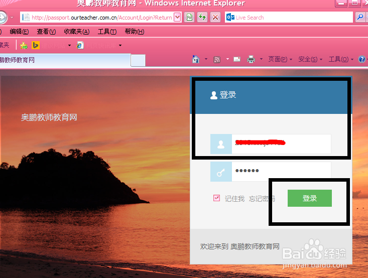Toggle the 记住我 remember me checkbox
The width and height of the screenshot is (368, 278).
tap(216, 198)
